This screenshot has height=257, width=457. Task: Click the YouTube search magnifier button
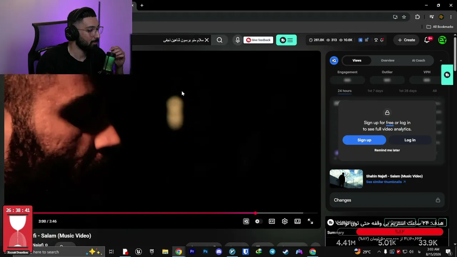click(220, 40)
